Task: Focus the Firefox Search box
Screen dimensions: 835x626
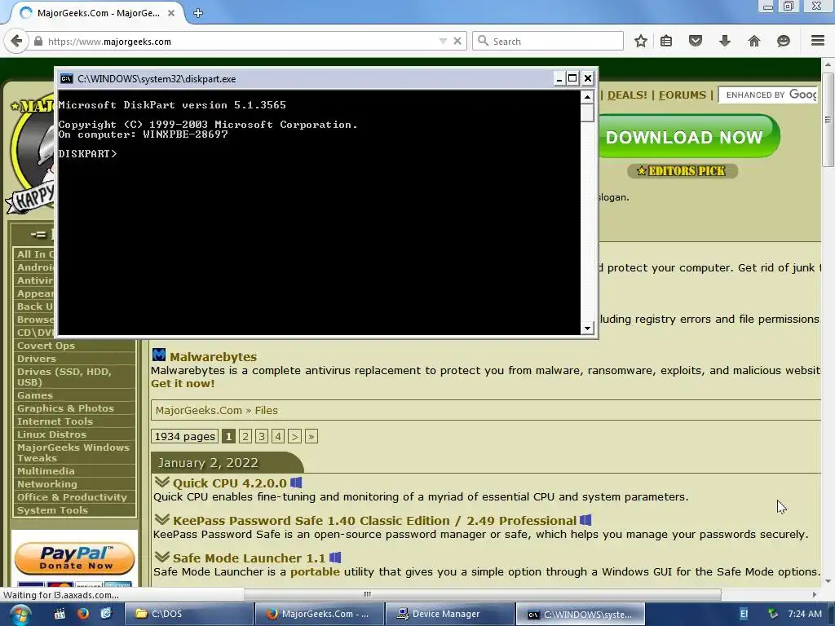Action: [548, 41]
